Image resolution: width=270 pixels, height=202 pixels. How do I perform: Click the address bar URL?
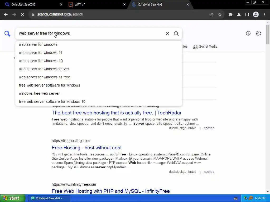coord(60,14)
